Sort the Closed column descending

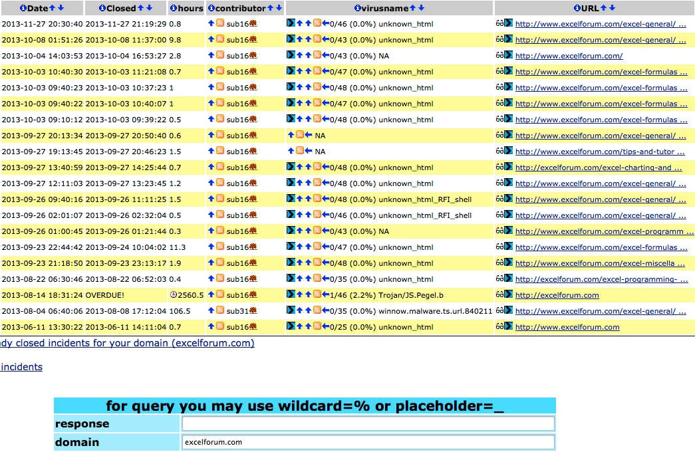point(150,8)
